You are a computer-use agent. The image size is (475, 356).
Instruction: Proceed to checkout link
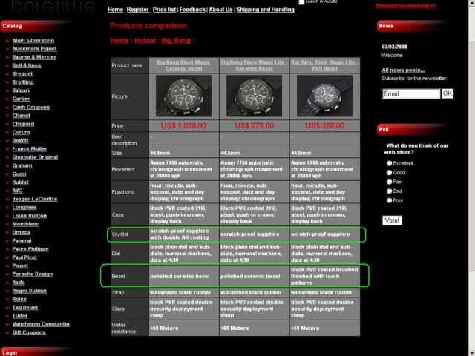click(x=406, y=5)
